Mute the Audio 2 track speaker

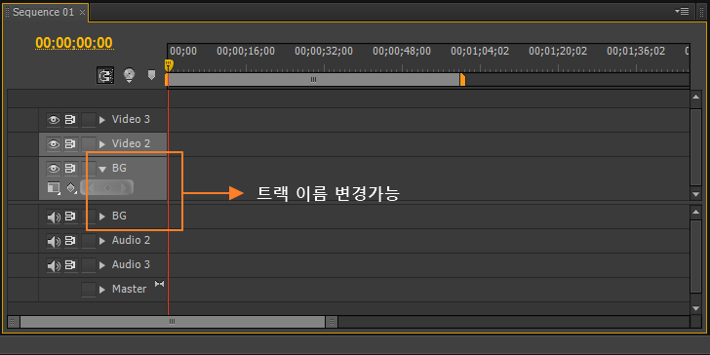54,241
